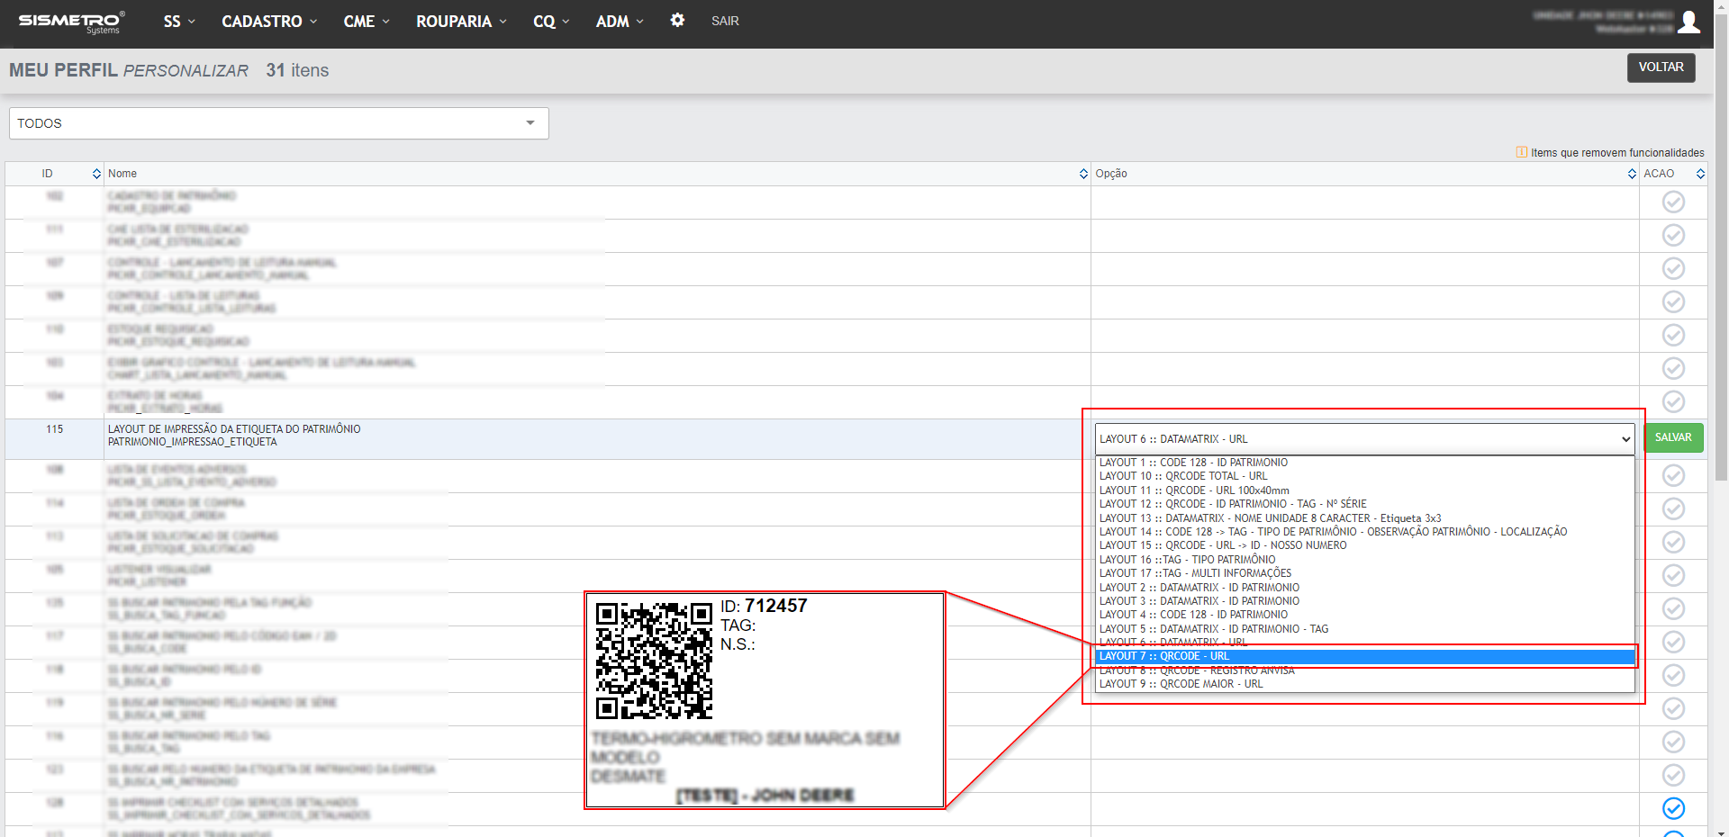
Task: Sort the table by ID column arrows
Action: point(96,174)
